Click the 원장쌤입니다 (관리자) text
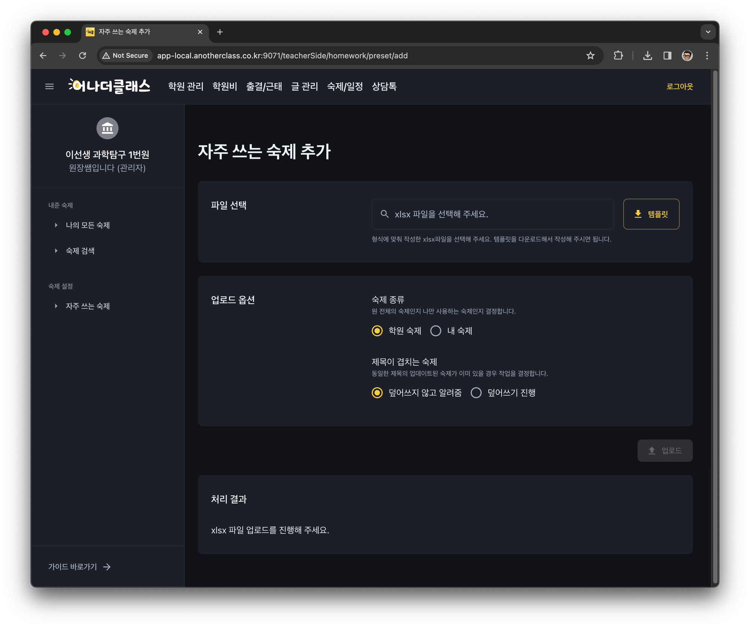This screenshot has width=750, height=628. point(108,168)
